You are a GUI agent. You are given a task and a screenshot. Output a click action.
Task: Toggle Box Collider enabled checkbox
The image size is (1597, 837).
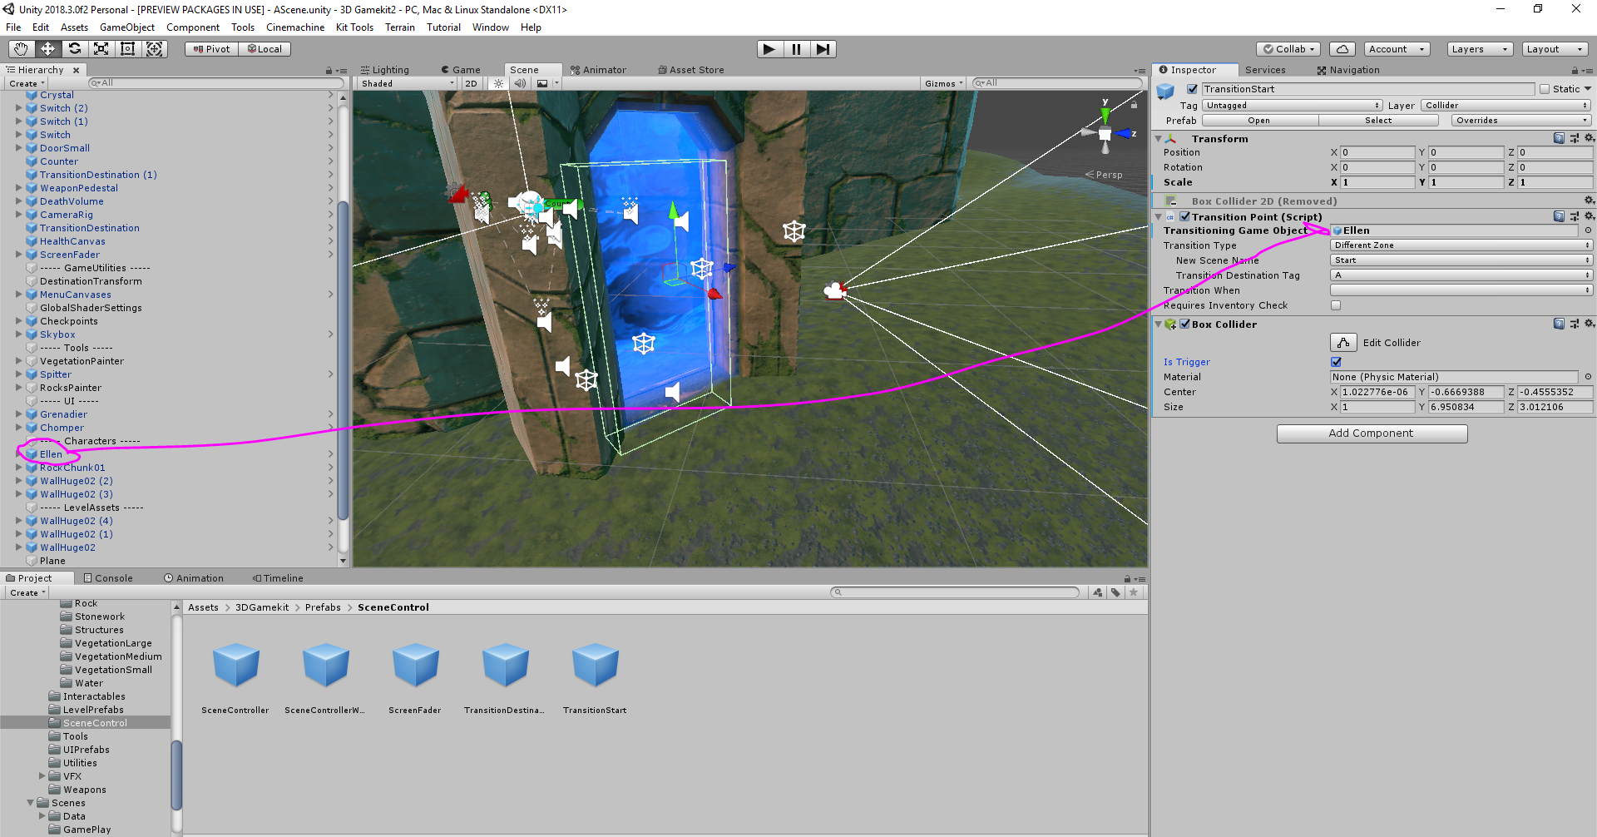(1184, 324)
